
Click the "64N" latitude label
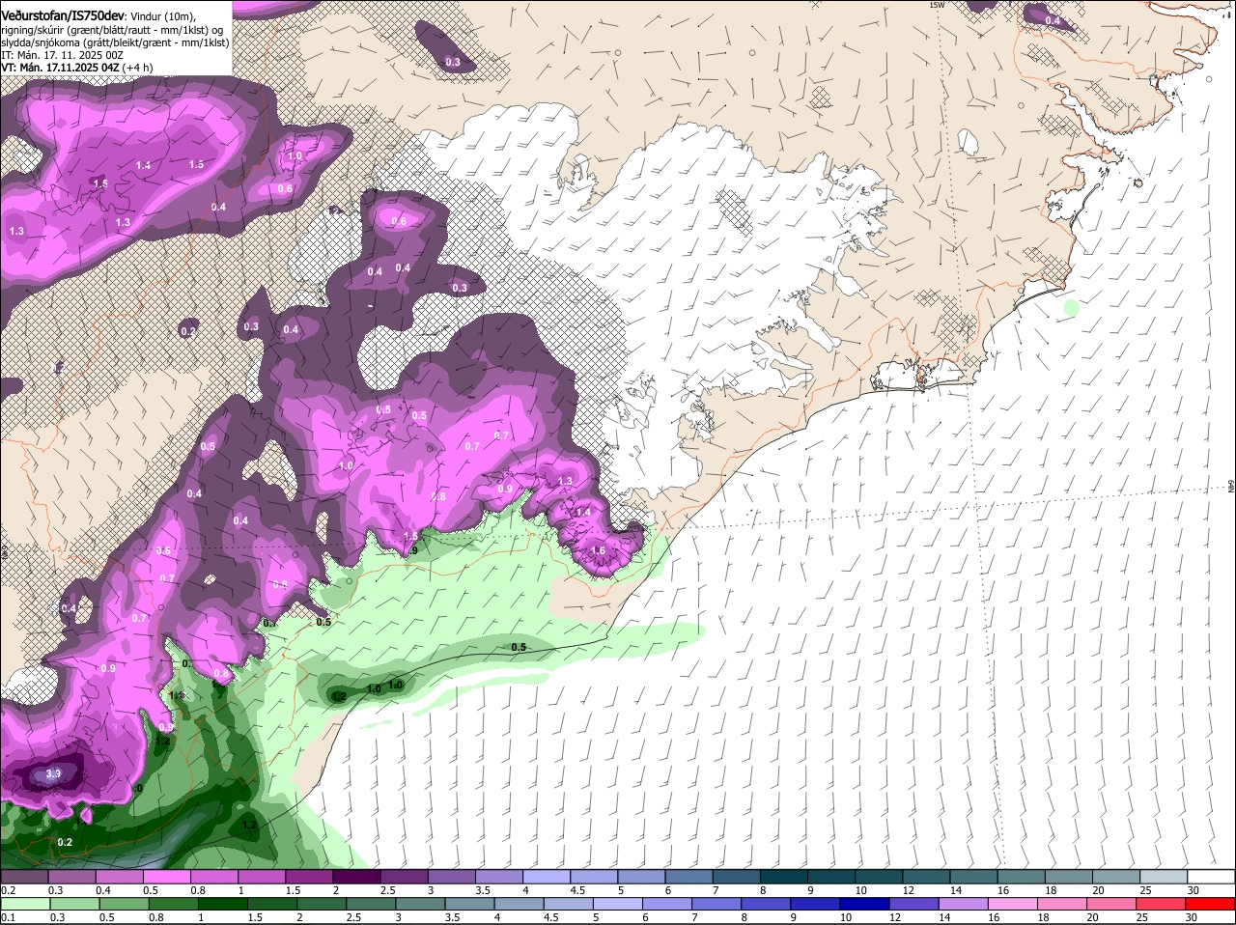(x=1230, y=488)
